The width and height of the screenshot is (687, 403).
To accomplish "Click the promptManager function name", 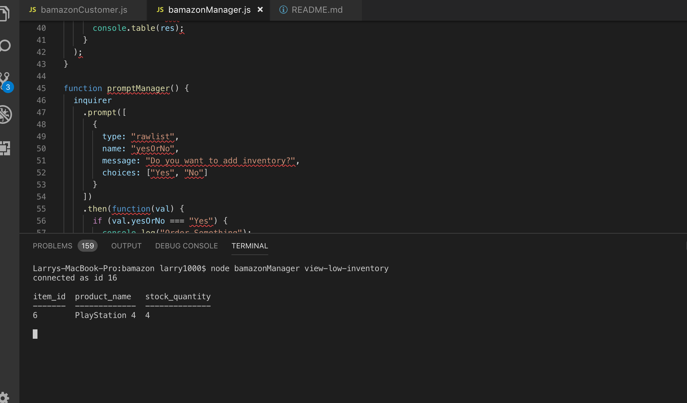I will 138,88.
